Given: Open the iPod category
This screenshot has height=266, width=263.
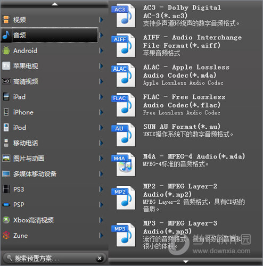Looking at the screenshot, I should coord(53,128).
